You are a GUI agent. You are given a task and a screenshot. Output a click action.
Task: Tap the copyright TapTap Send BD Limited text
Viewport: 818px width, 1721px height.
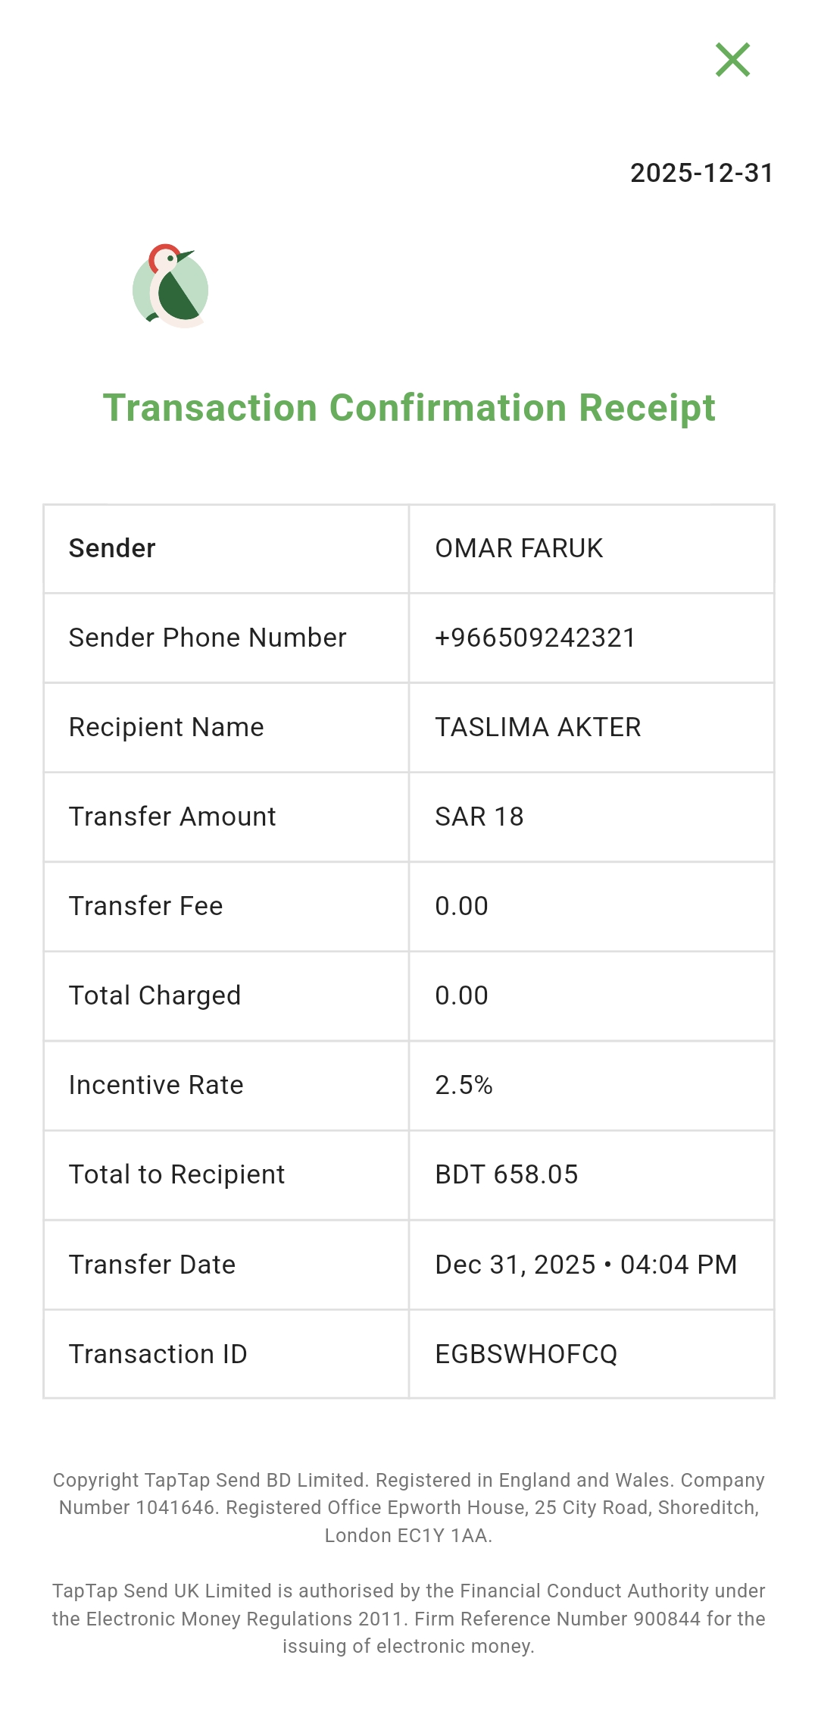409,1507
